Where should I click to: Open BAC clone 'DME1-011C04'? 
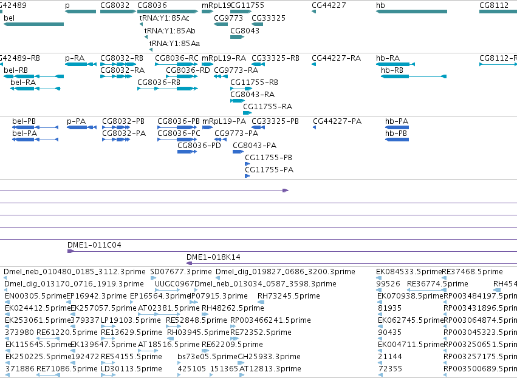(x=94, y=245)
